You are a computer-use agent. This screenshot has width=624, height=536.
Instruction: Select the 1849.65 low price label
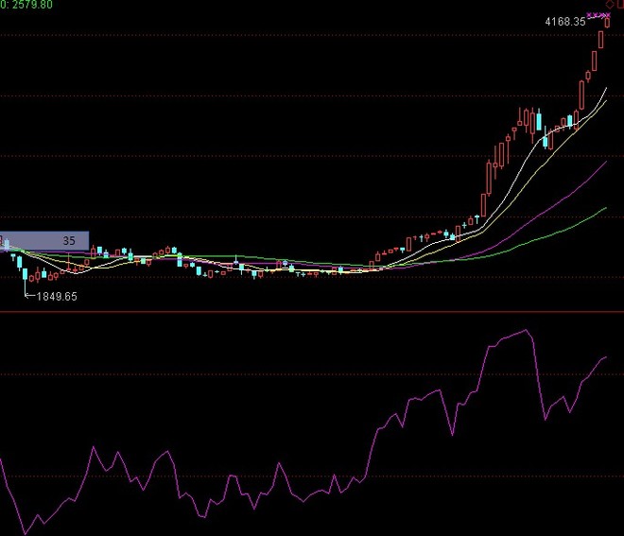pyautogui.click(x=57, y=297)
